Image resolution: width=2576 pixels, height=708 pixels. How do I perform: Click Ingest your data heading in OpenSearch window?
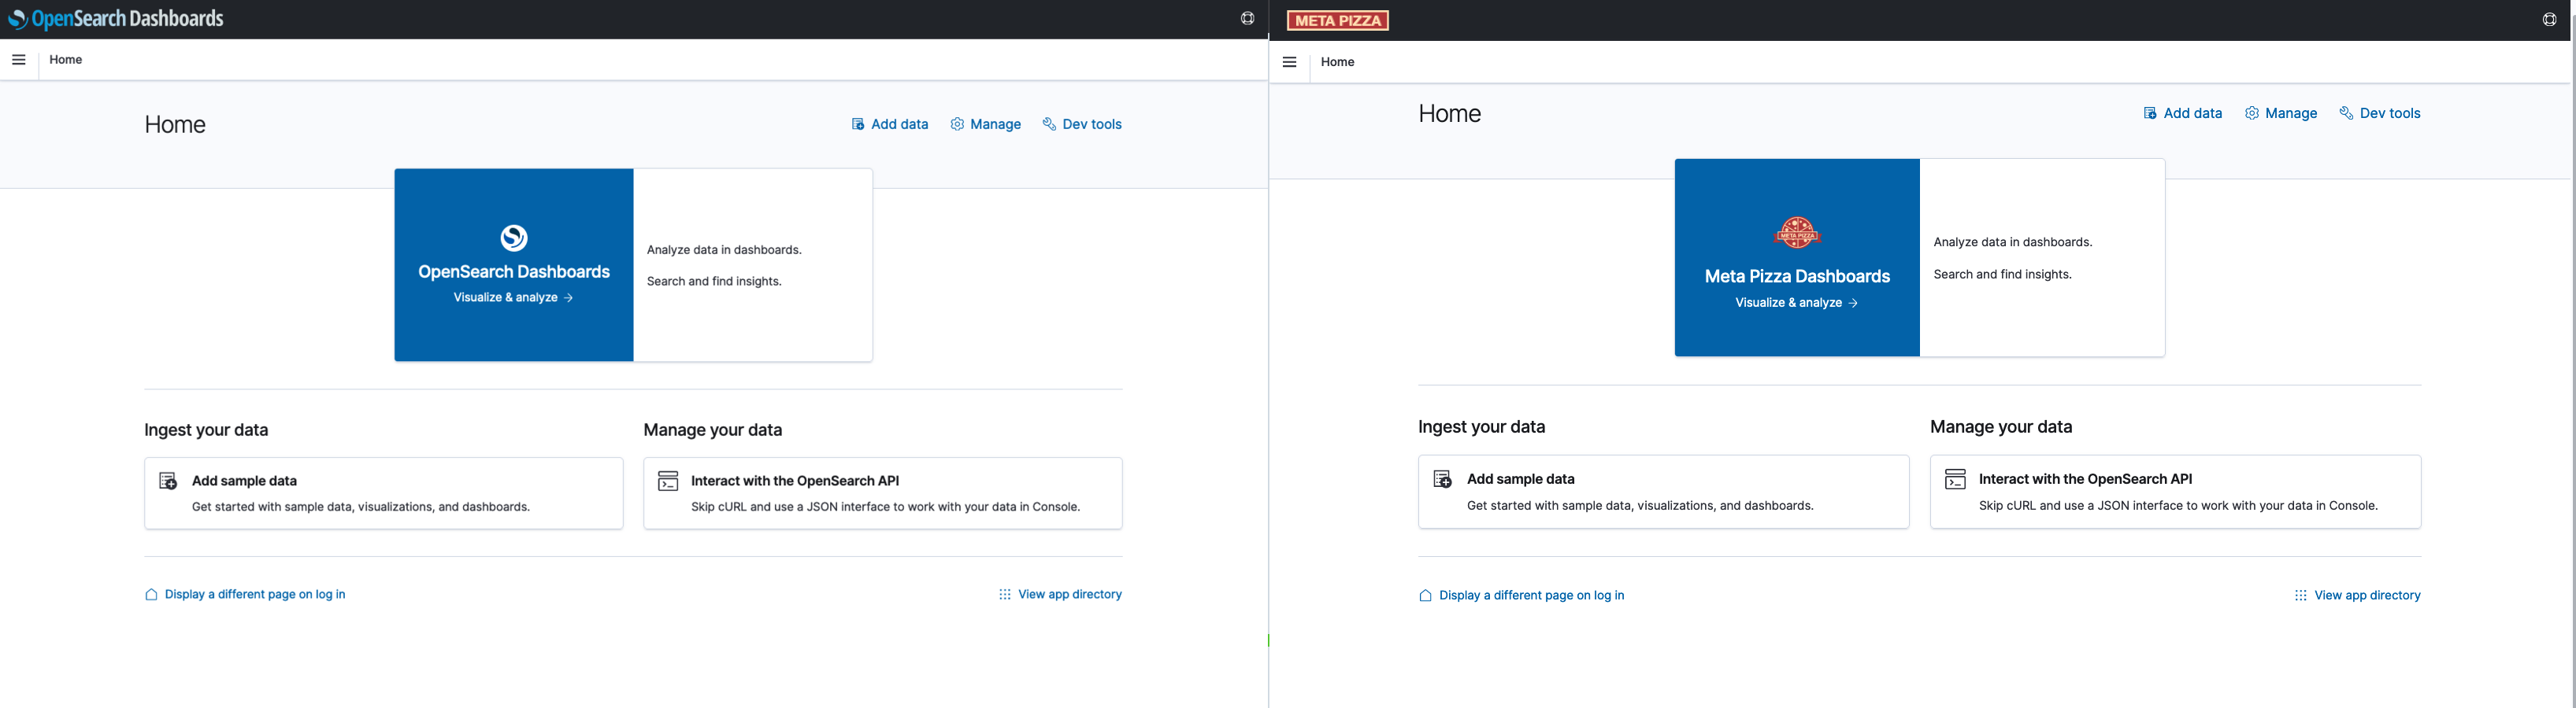pyautogui.click(x=206, y=430)
